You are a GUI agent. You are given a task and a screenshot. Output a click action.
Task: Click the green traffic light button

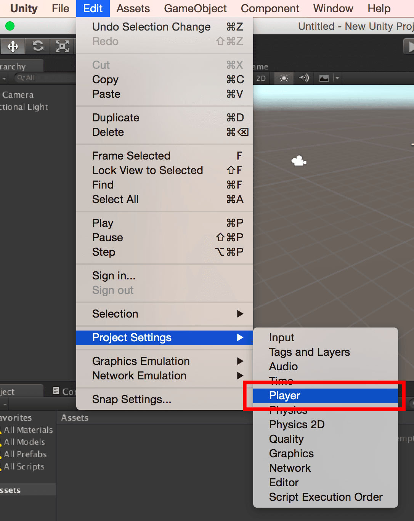pos(10,26)
